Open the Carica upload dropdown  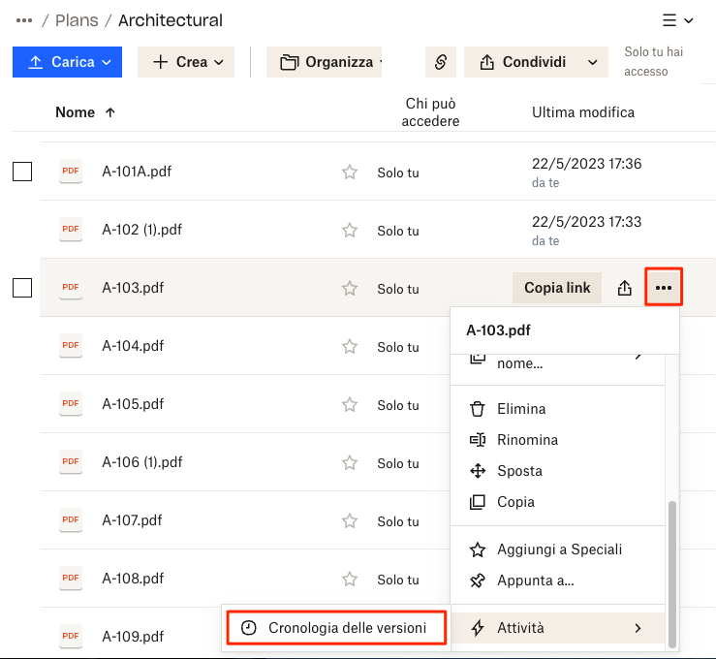67,62
